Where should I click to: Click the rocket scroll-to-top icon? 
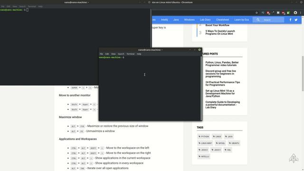pos(294,158)
